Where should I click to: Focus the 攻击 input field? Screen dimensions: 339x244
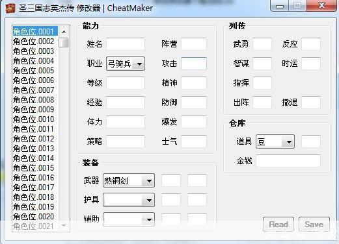(x=194, y=64)
